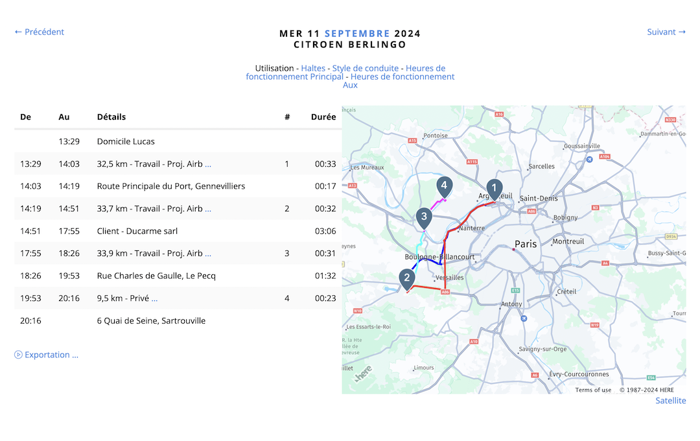
Task: Go to Suivant day
Action: point(666,32)
